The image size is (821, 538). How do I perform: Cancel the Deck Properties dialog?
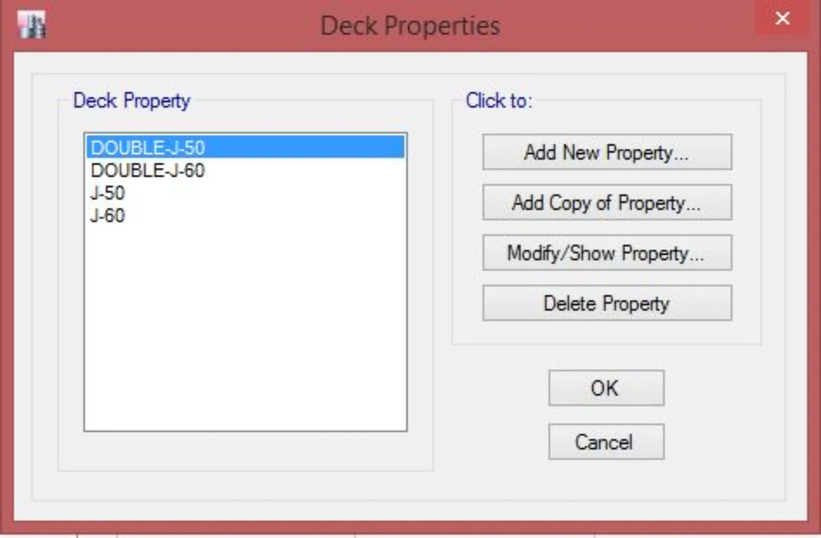point(606,442)
